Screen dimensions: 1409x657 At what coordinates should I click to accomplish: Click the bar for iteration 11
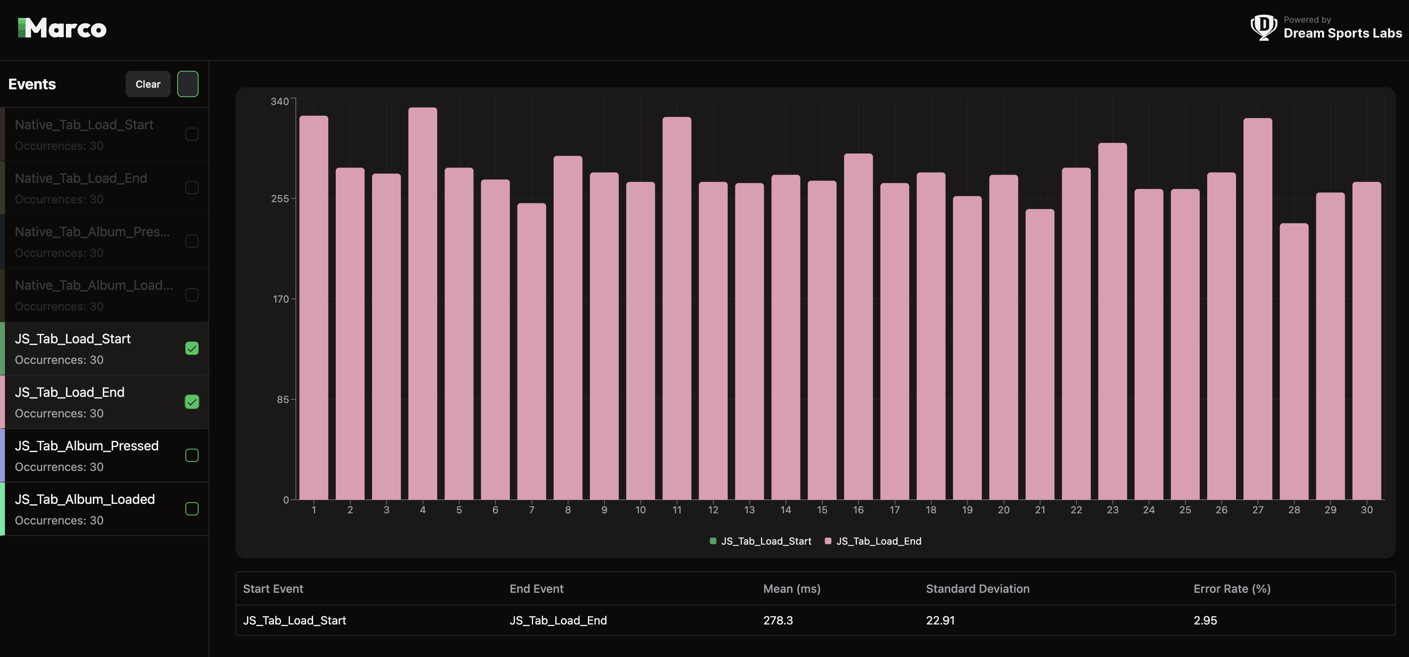[x=676, y=308]
